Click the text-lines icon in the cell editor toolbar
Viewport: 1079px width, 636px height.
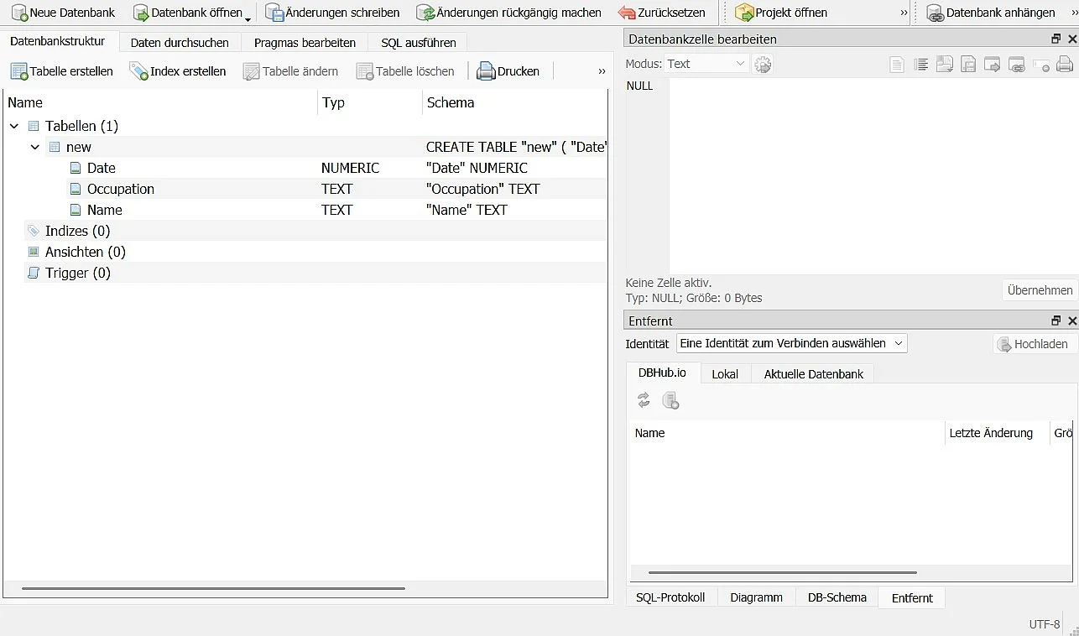[921, 65]
